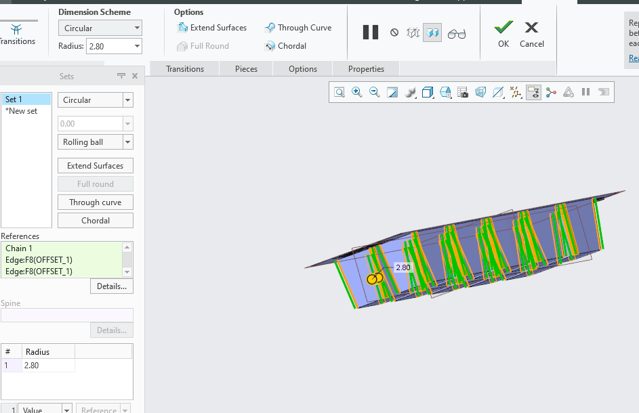The image size is (639, 413).
Task: Click the Repaint screen icon
Action: 392,93
